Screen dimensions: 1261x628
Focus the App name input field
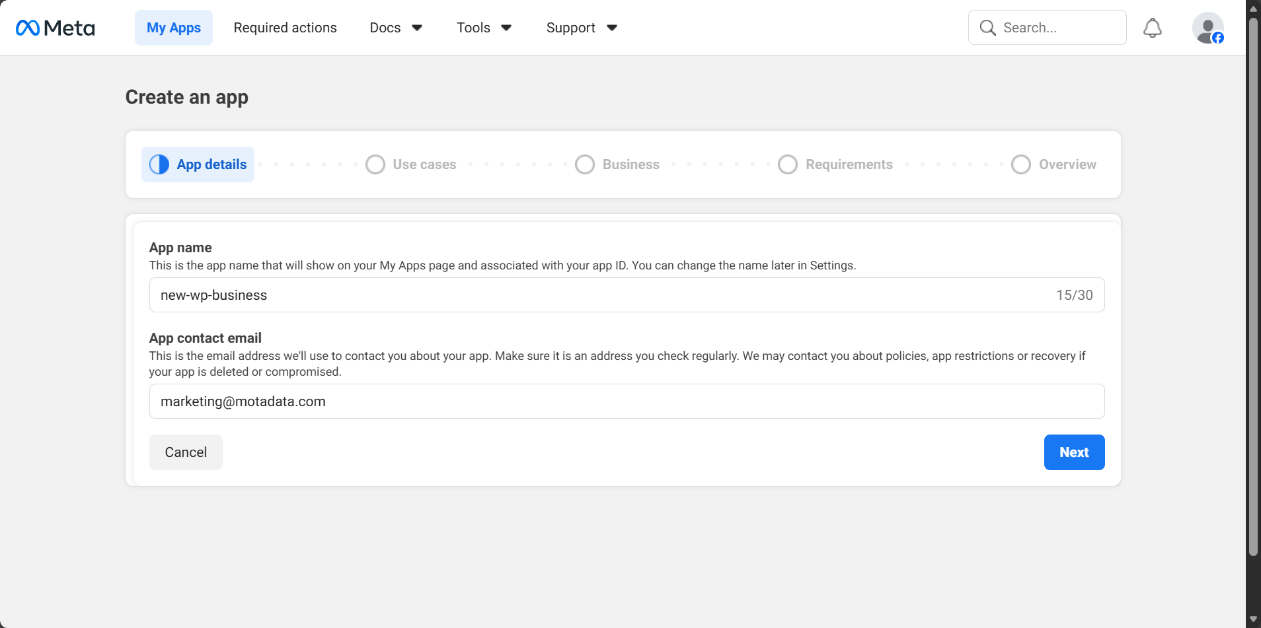[627, 295]
